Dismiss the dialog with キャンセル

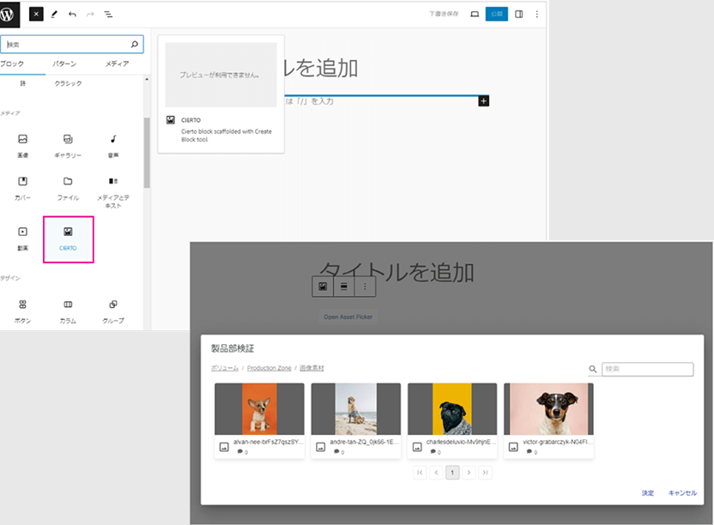click(682, 493)
